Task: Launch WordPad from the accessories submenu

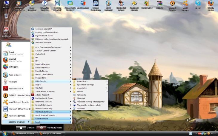Action: pyautogui.click(x=90, y=109)
